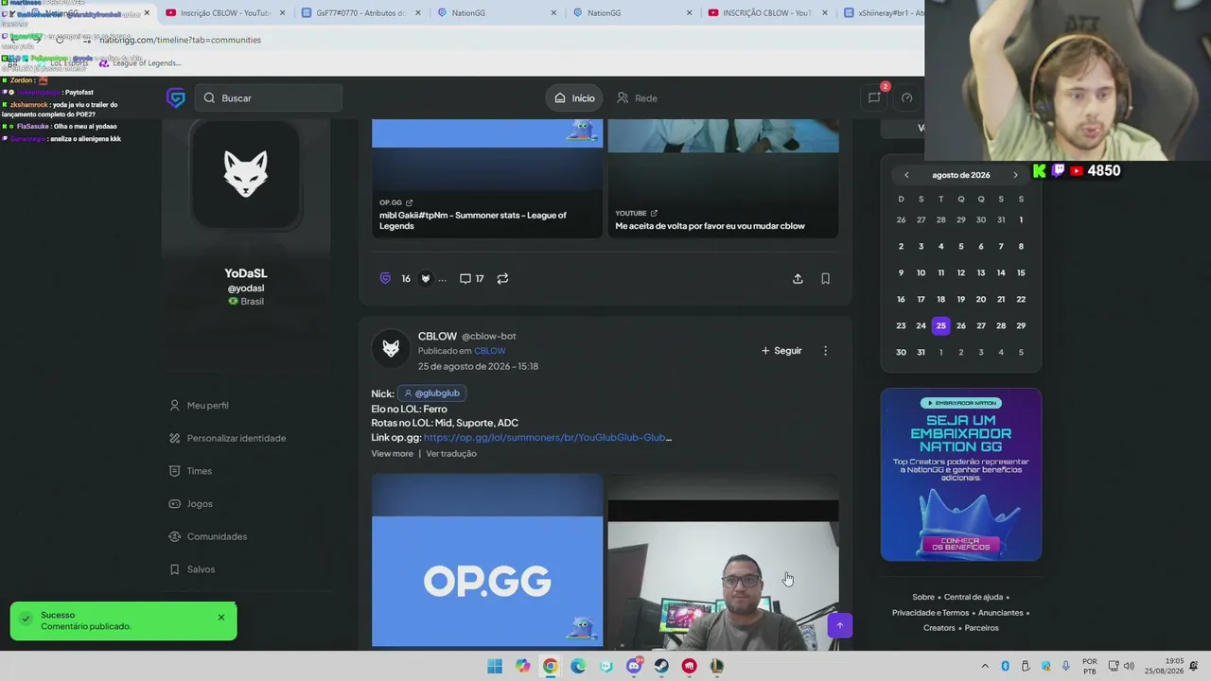Click the repost icon on the first post
The width and height of the screenshot is (1211, 681).
[x=502, y=279]
